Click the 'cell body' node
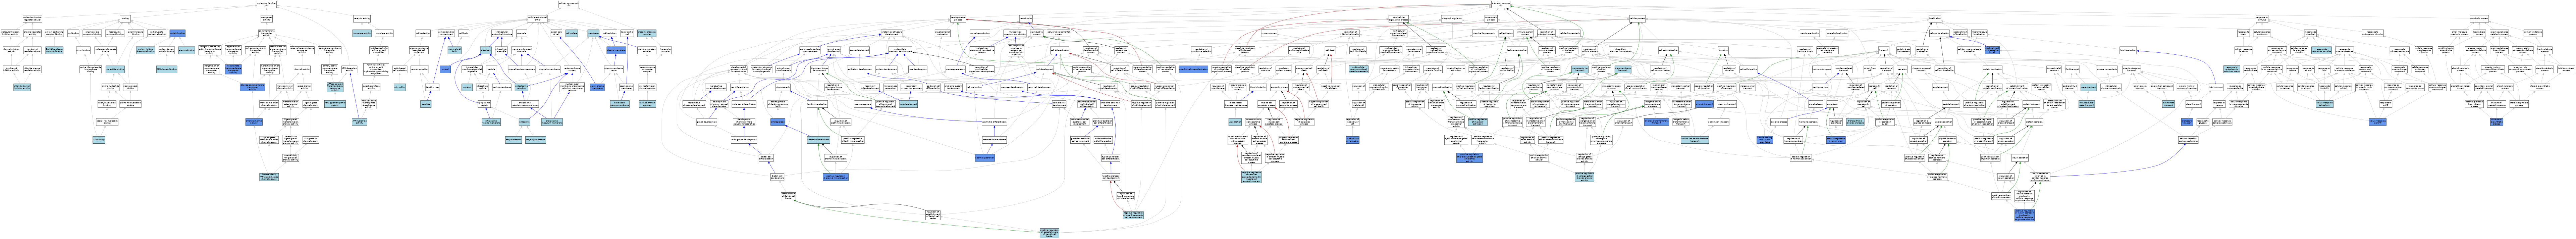This screenshot has width=2576, height=239. (x=464, y=33)
